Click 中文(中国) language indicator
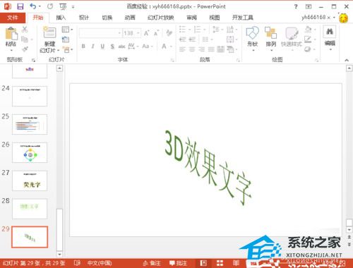The width and height of the screenshot is (353, 268). click(x=100, y=263)
